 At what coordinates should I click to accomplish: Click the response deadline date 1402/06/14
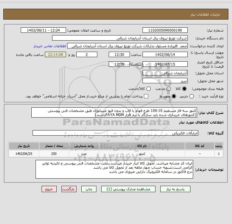tap(165, 55)
